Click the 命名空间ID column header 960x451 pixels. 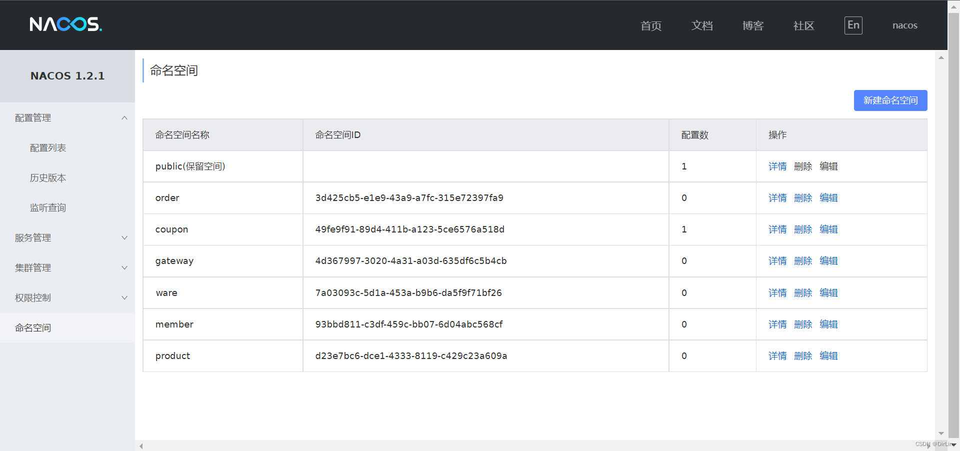click(x=486, y=135)
